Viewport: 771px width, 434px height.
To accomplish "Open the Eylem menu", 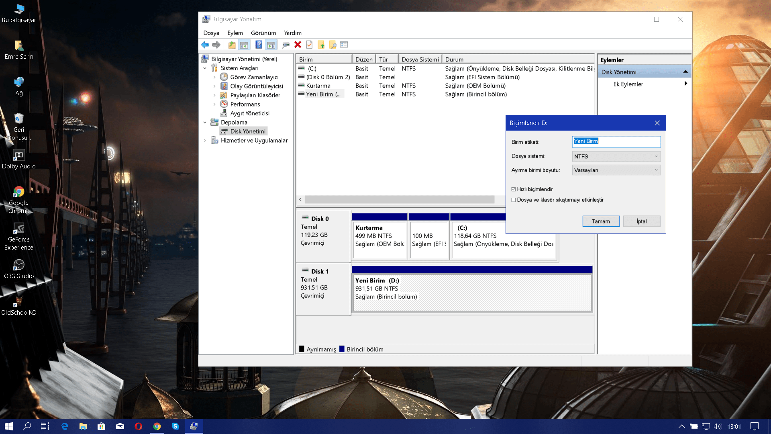I will pos(235,33).
